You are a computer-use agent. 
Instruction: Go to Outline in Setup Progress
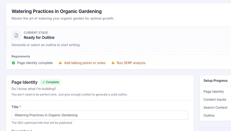(209, 115)
